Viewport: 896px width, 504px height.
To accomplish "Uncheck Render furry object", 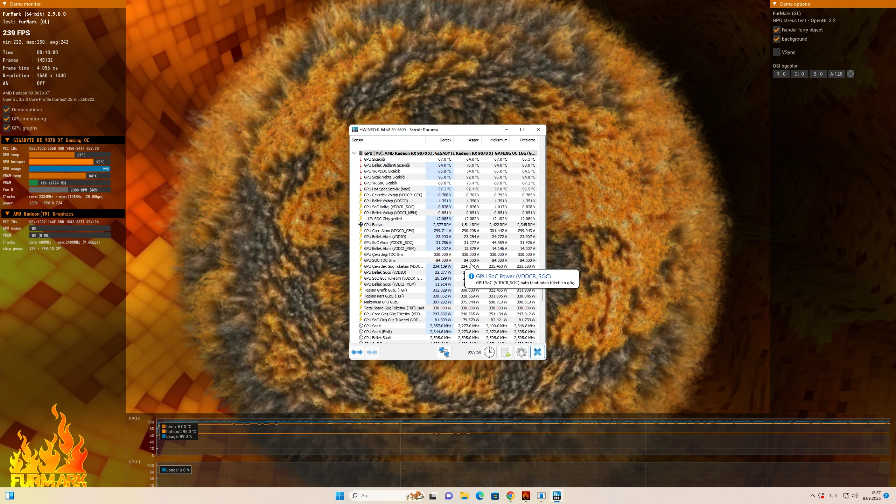I will coord(777,30).
